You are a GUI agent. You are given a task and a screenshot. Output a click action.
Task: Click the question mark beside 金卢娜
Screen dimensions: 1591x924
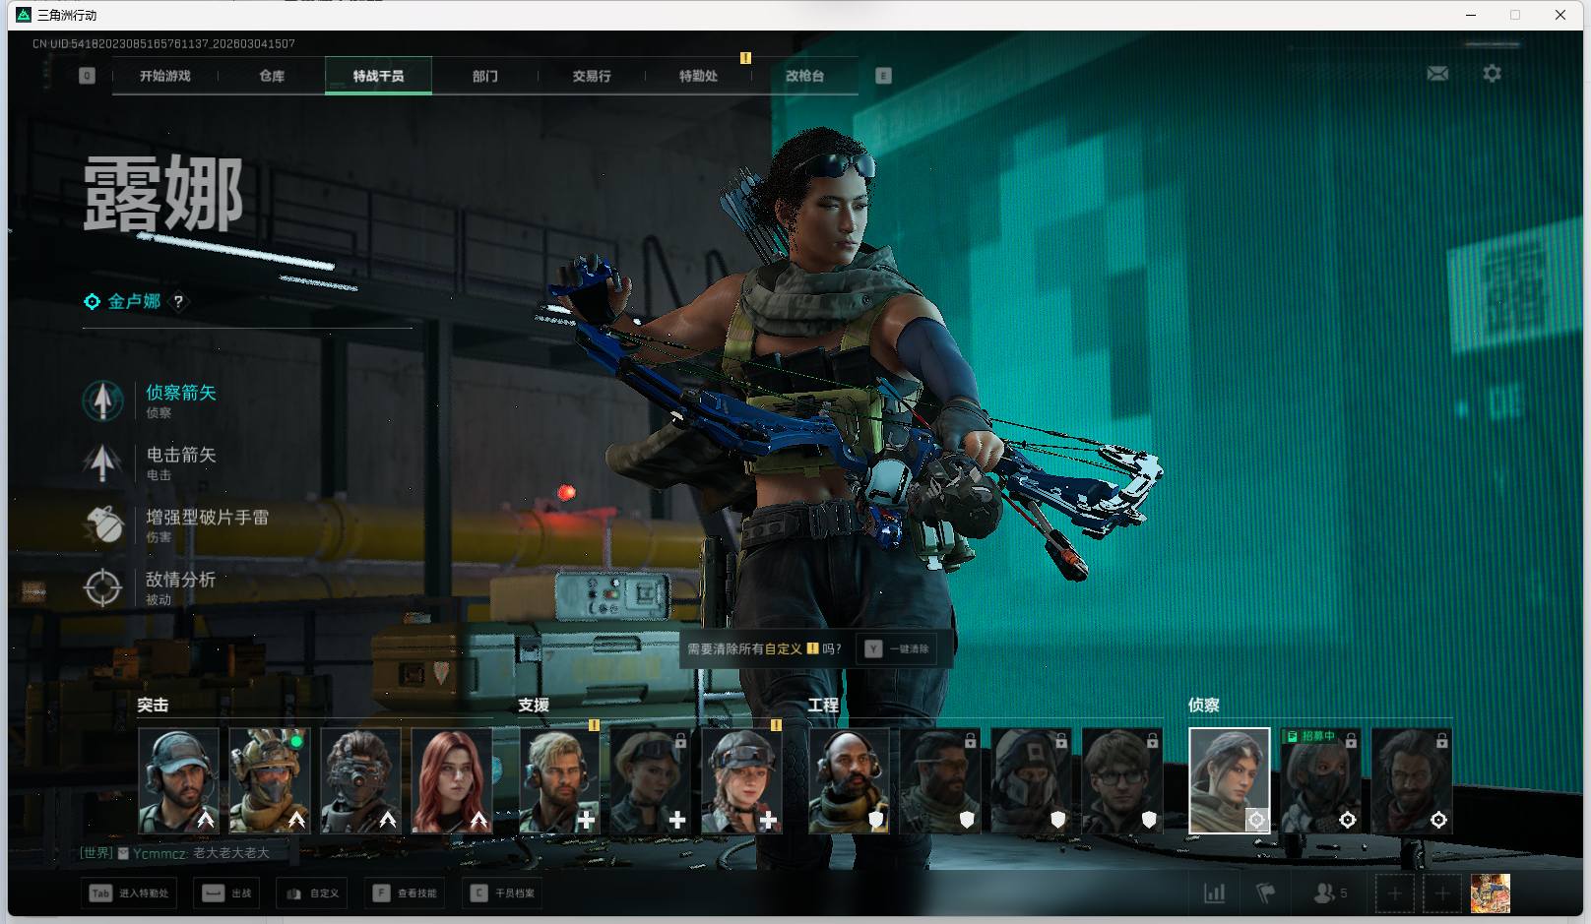click(x=178, y=302)
